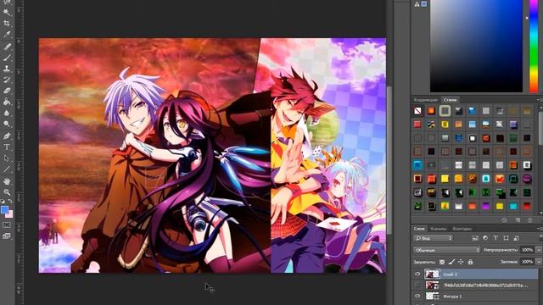This screenshot has height=305, width=543.
Task: Select the Hand tool
Action: (x=7, y=181)
